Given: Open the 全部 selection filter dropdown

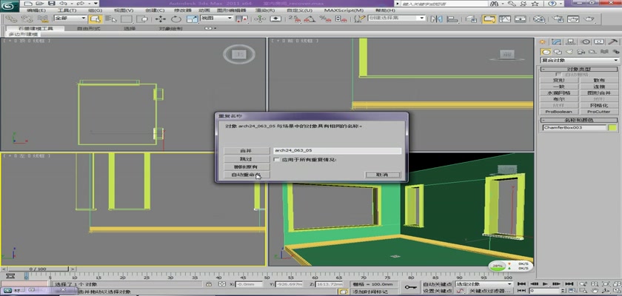Looking at the screenshot, I should (x=70, y=18).
